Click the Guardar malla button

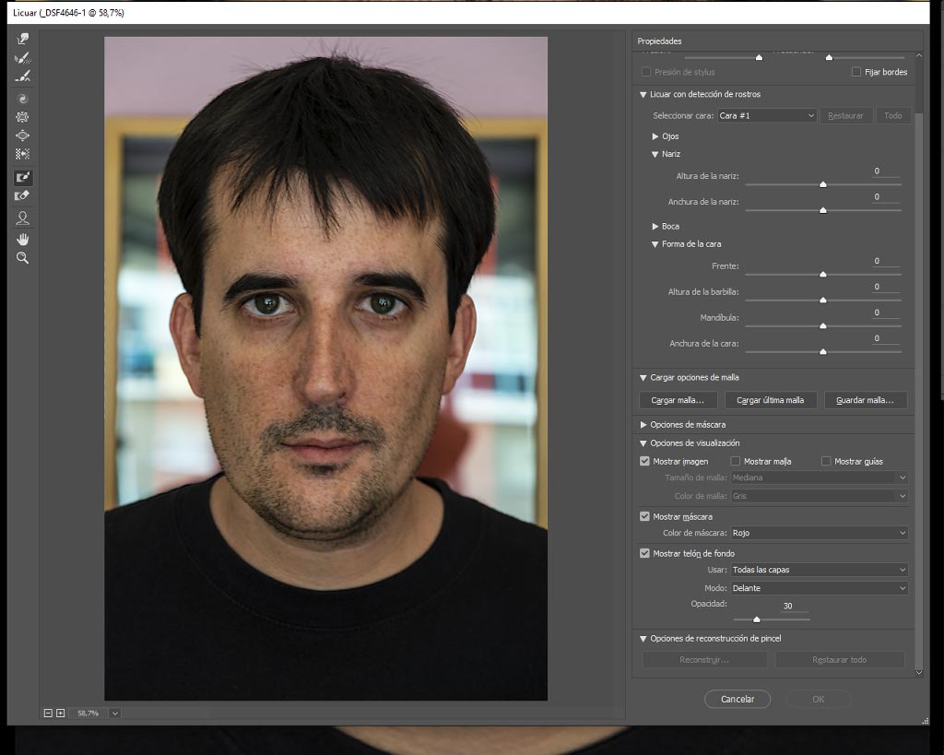[x=865, y=400]
